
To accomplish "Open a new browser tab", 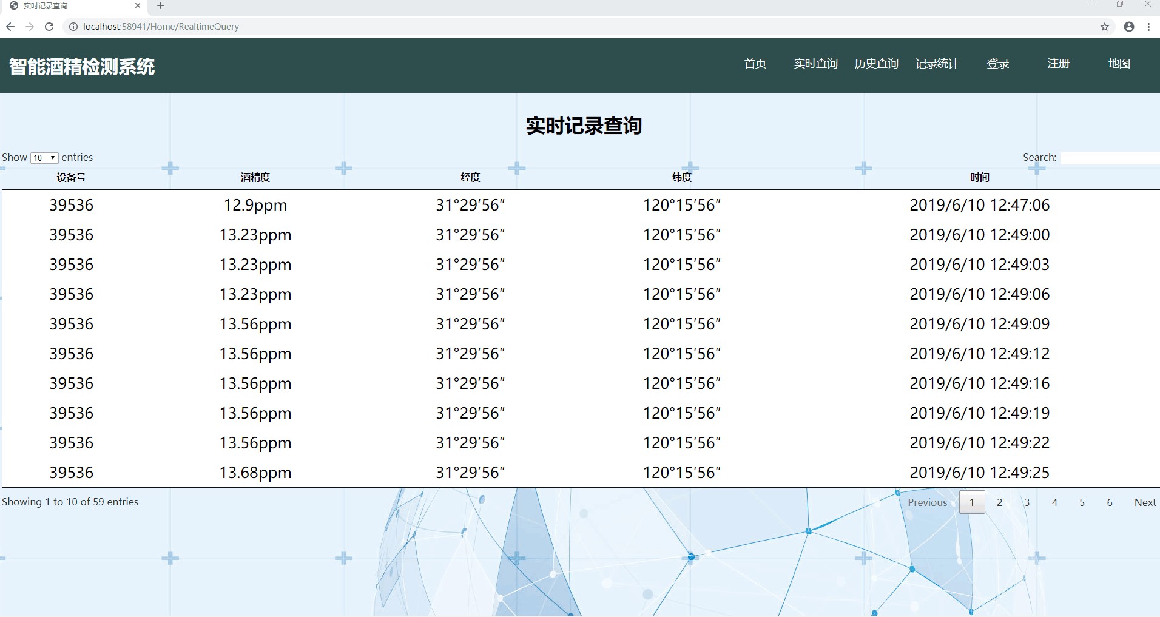I will click(161, 6).
